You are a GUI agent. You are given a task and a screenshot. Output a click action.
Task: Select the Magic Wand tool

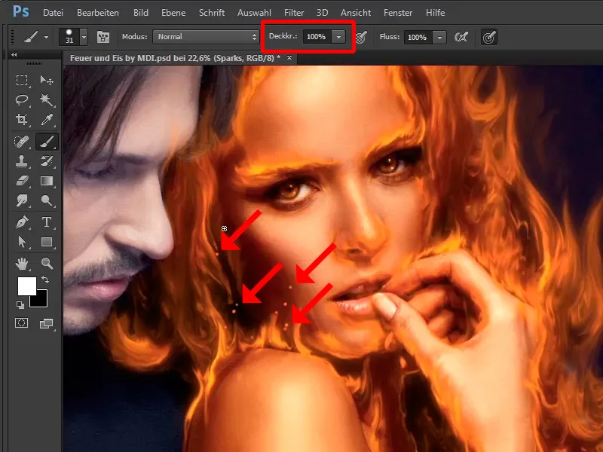pyautogui.click(x=47, y=100)
